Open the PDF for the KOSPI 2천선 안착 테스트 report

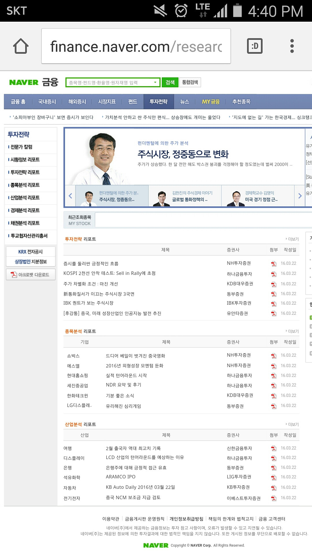point(274,274)
